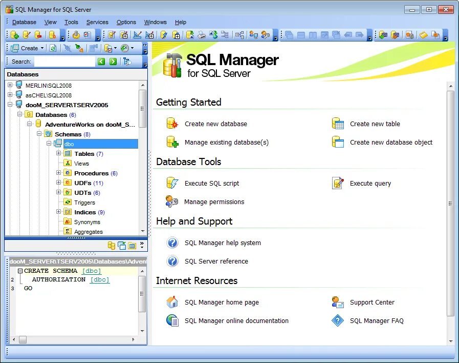Click the yellow folder-tag icon in right toolbar
This screenshot has width=459, height=363.
tap(423, 35)
